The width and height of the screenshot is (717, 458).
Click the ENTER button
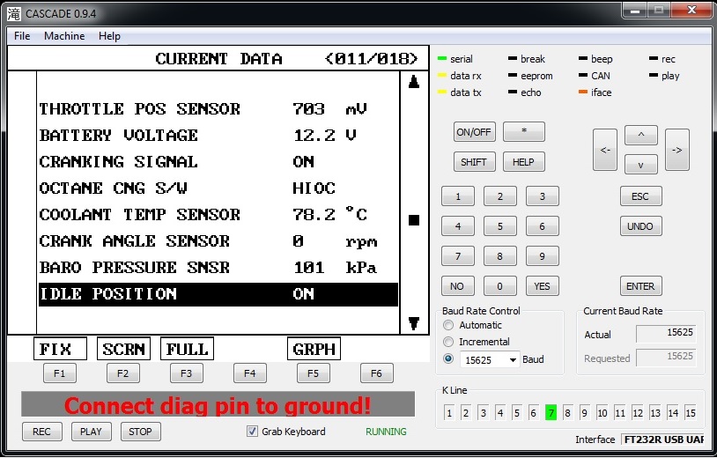click(x=640, y=286)
